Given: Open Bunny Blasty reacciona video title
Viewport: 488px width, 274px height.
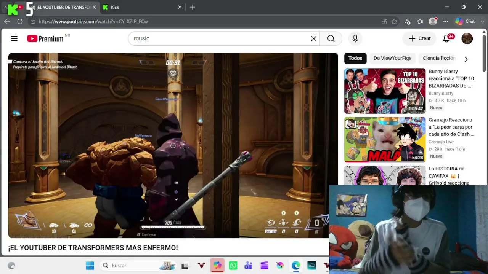Looking at the screenshot, I should click(x=451, y=78).
